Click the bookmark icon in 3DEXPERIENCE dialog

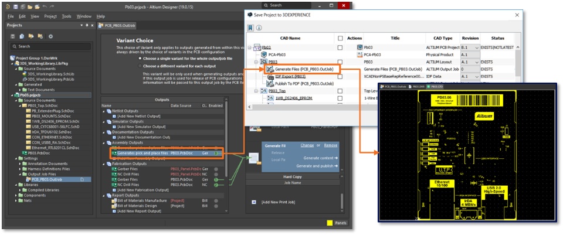pyautogui.click(x=250, y=28)
